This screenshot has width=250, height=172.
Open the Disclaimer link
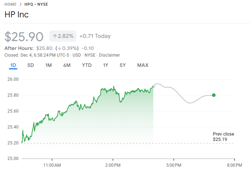coord(109,55)
